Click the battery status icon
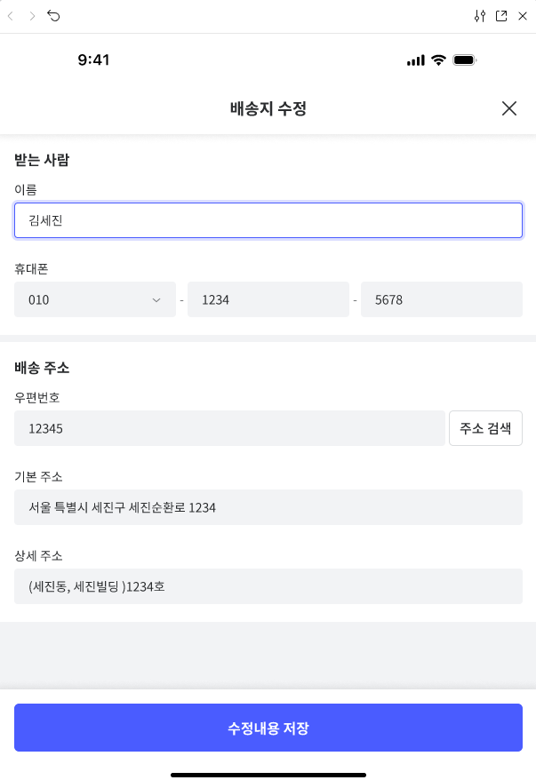The height and width of the screenshot is (780, 536). click(465, 60)
